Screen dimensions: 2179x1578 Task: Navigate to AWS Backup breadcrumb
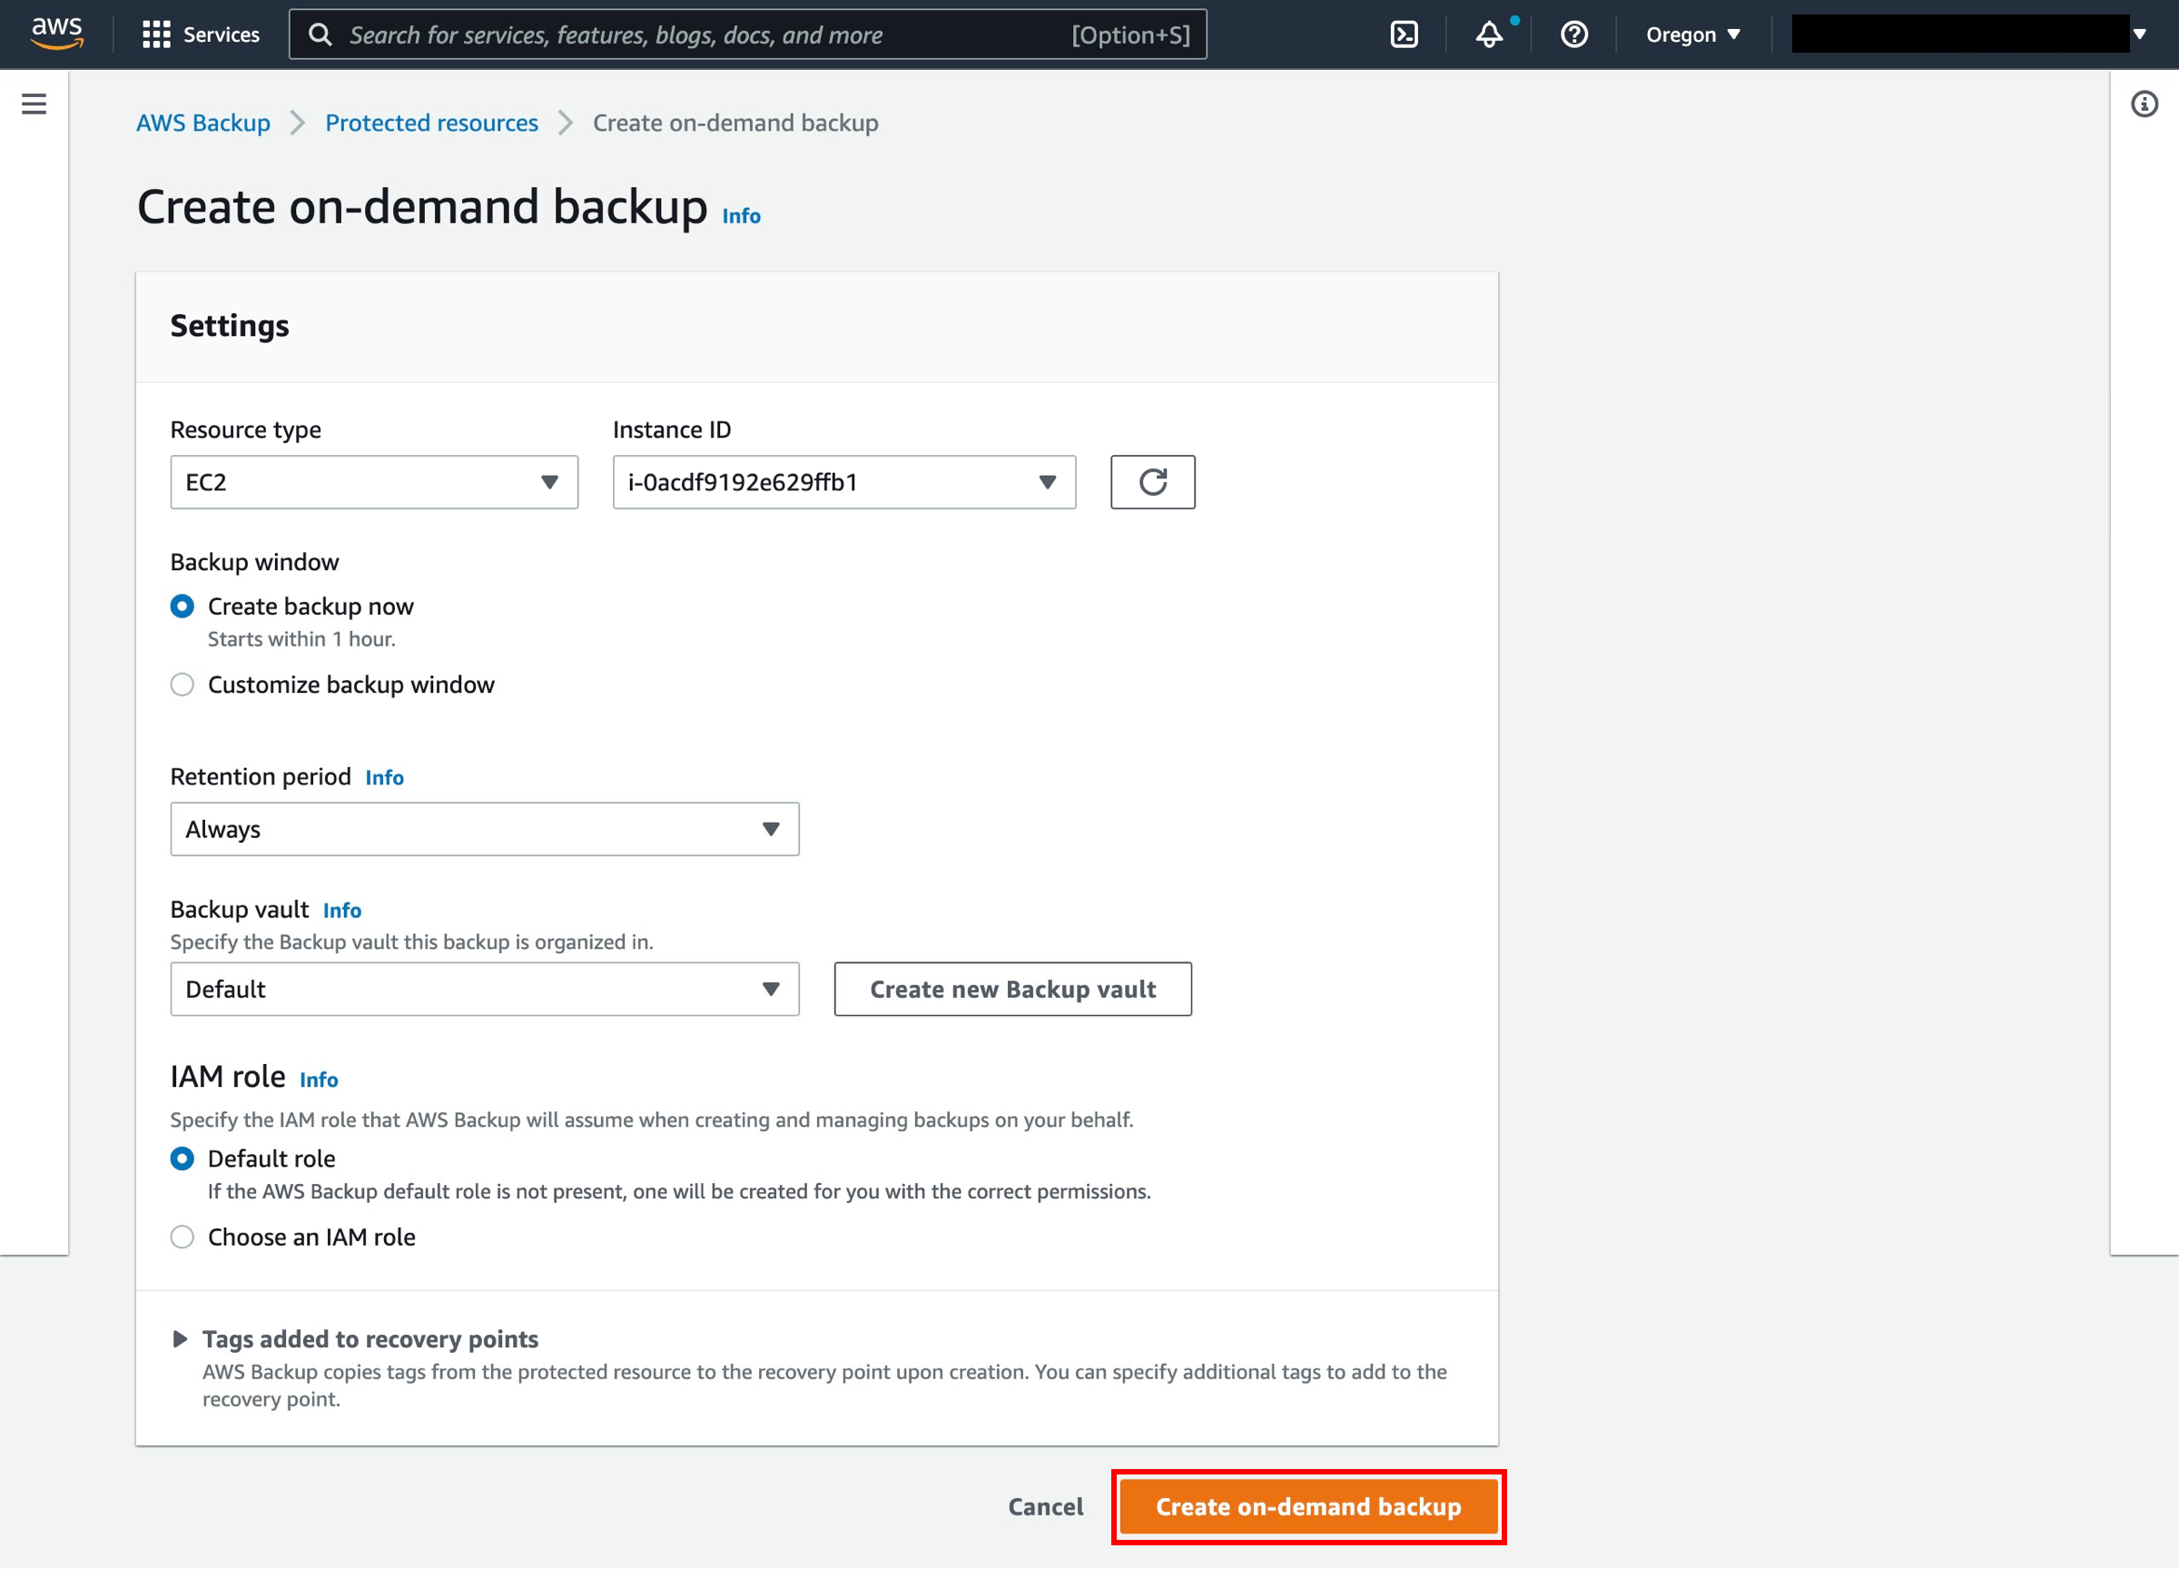202,123
